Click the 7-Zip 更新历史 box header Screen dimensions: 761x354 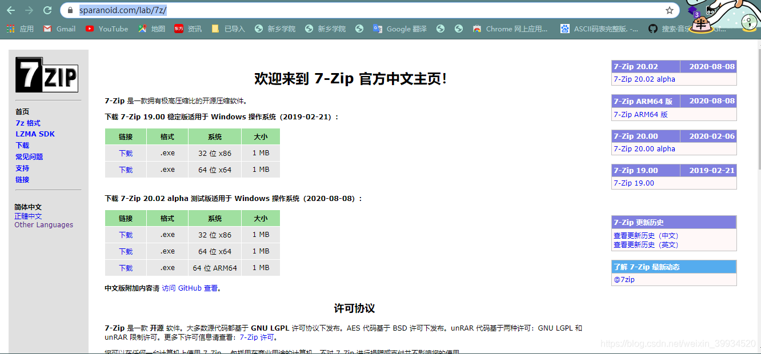[674, 223]
